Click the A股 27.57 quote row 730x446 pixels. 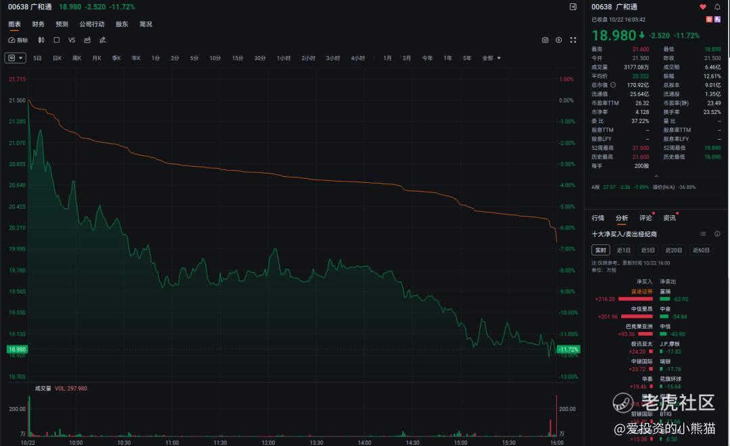point(643,187)
